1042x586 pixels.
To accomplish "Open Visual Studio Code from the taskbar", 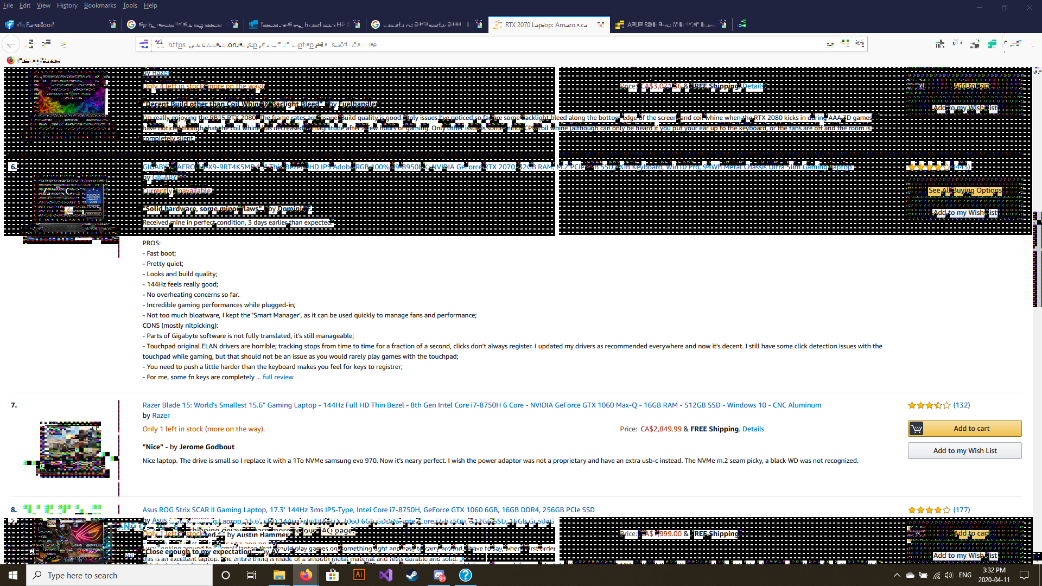I will coord(385,575).
